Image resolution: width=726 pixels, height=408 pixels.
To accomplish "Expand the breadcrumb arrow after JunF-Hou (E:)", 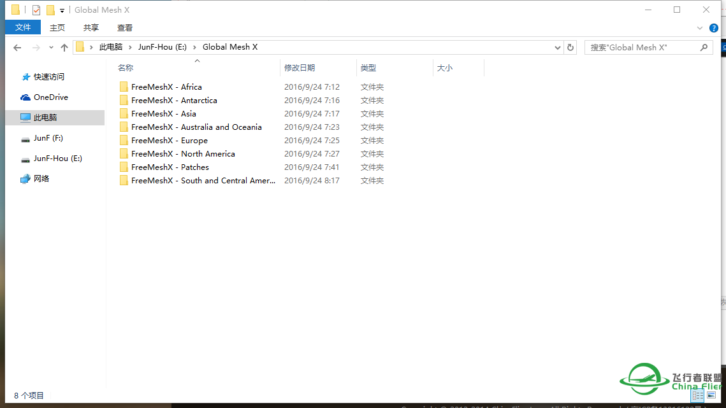I will point(194,47).
